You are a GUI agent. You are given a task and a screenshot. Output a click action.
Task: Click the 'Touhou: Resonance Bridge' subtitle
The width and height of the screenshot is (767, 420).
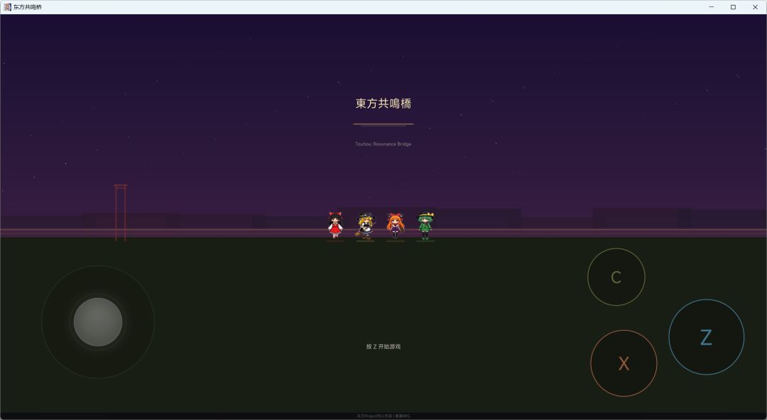coord(383,144)
